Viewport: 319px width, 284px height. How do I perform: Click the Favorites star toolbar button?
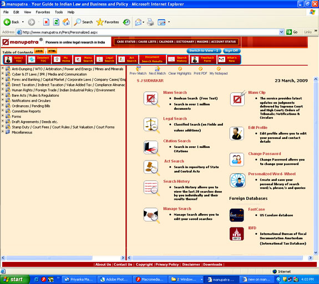pos(108,22)
